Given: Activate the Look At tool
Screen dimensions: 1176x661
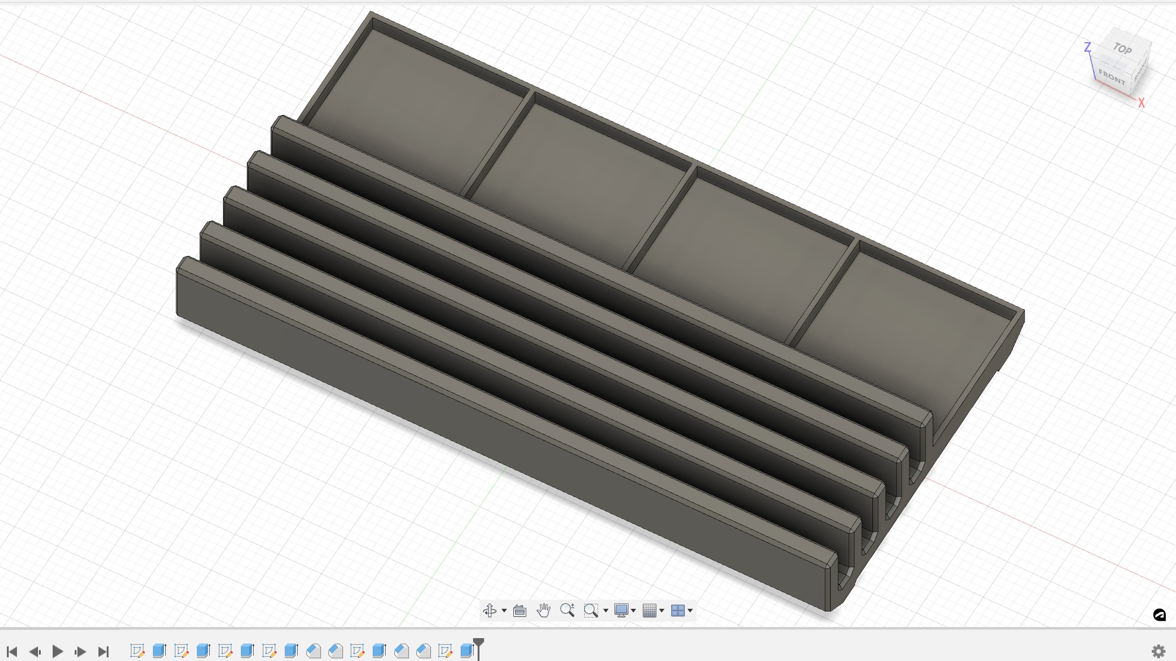Looking at the screenshot, I should click(520, 611).
